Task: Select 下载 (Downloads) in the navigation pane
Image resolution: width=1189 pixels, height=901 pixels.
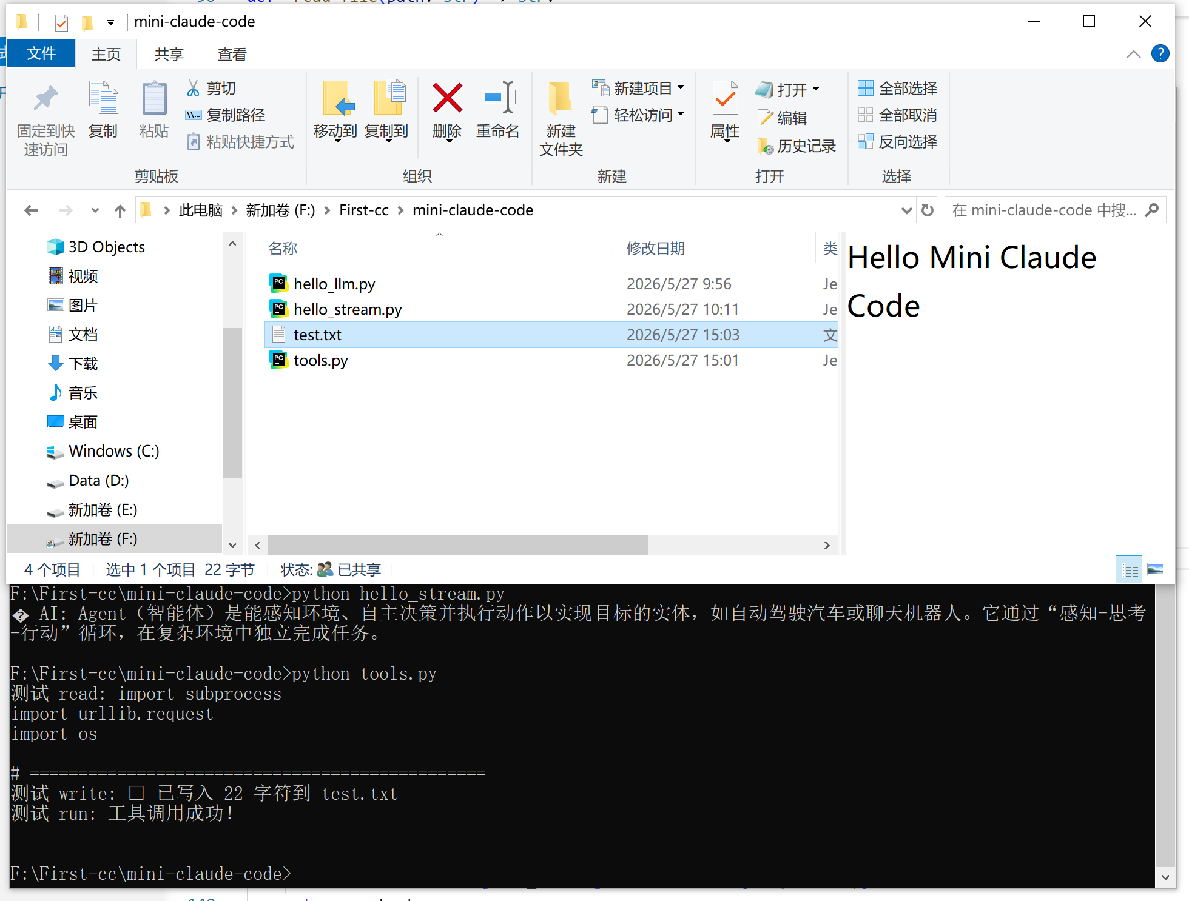Action: (73, 364)
